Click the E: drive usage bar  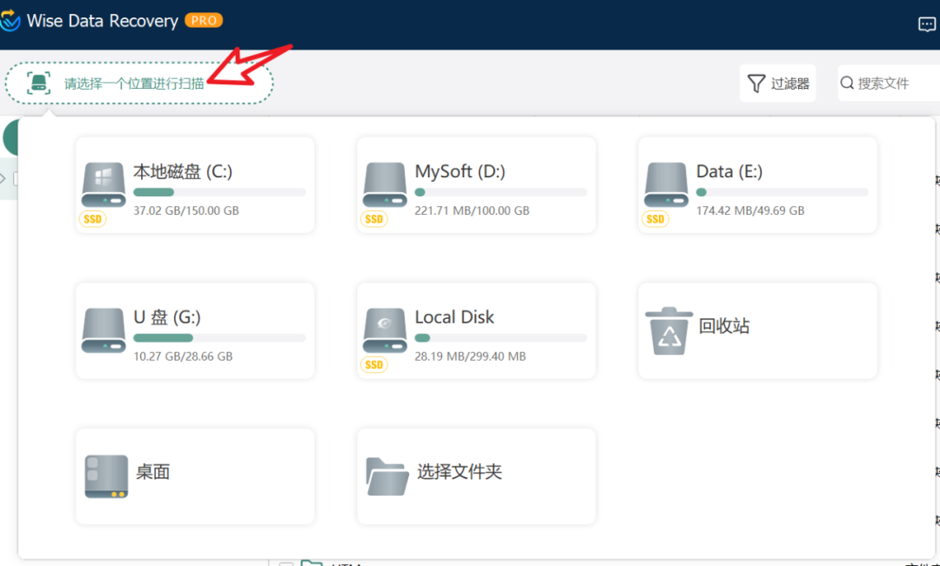pos(782,192)
